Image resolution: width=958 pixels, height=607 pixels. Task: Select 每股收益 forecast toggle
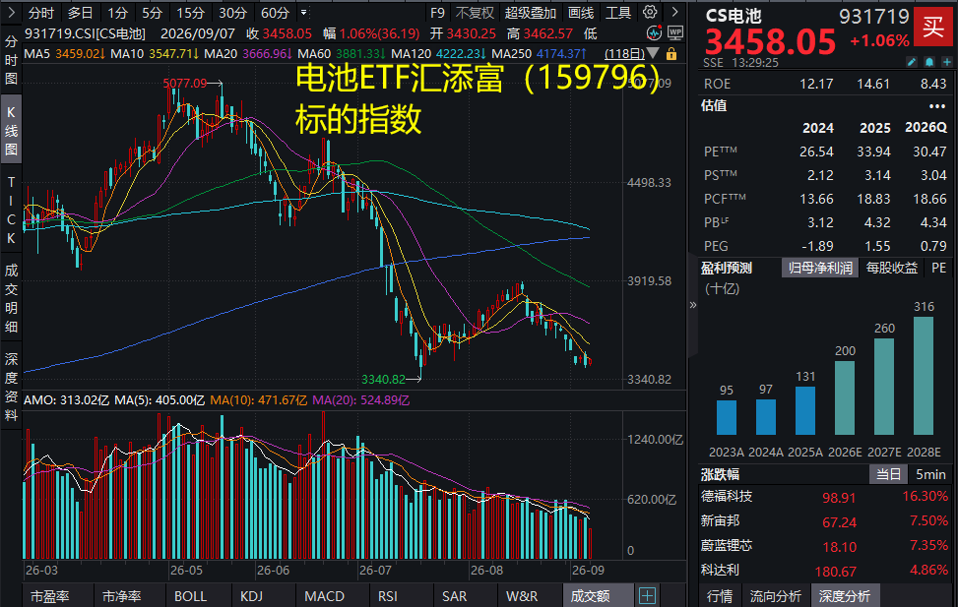pos(891,268)
